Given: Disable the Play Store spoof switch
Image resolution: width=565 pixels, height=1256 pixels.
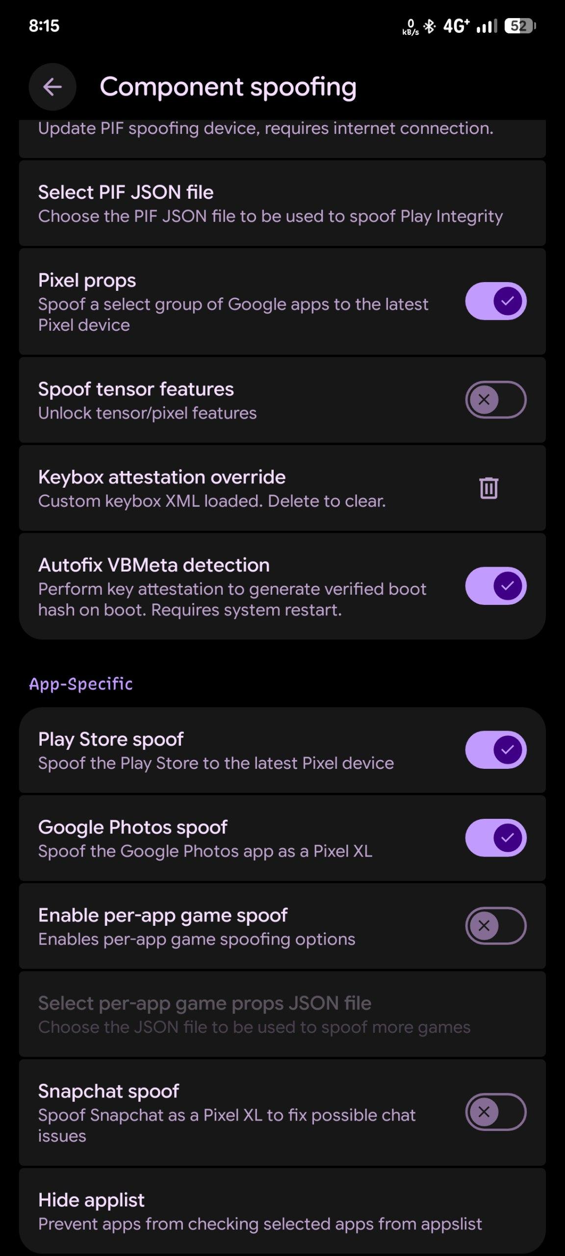Looking at the screenshot, I should [495, 750].
